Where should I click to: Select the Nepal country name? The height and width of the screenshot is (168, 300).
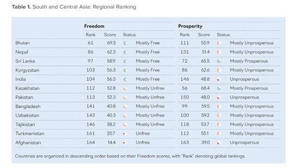22,52
